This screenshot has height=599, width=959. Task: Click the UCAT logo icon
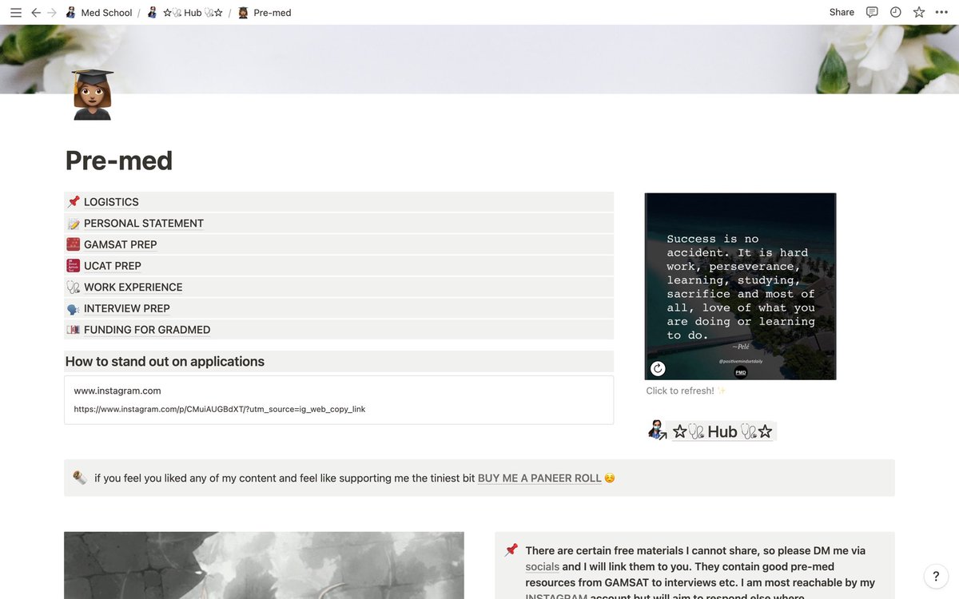click(x=74, y=266)
